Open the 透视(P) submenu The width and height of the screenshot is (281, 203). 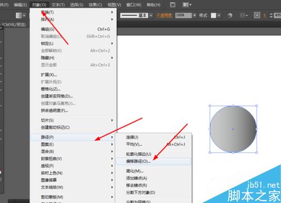tap(73, 166)
